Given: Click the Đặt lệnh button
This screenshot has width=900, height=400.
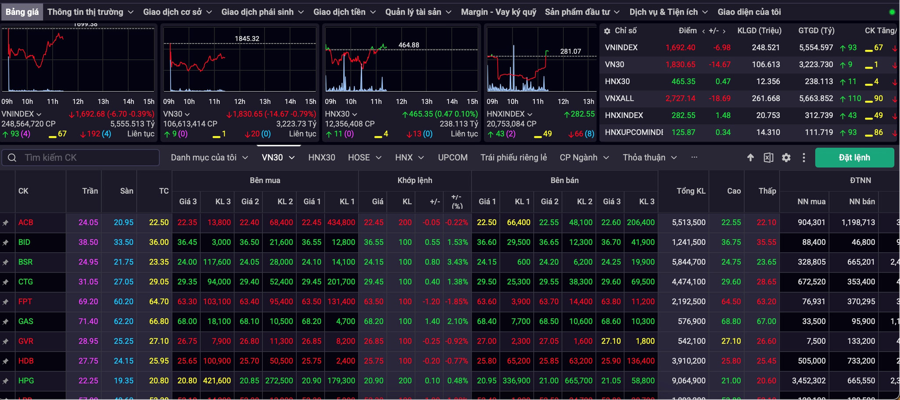Looking at the screenshot, I should 854,157.
